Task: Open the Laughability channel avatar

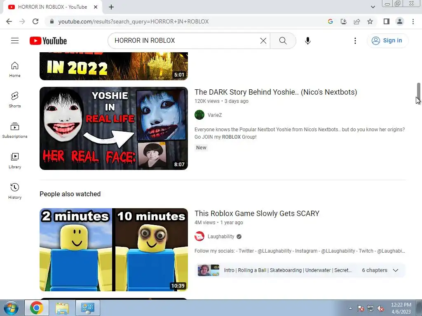Action: 199,237
